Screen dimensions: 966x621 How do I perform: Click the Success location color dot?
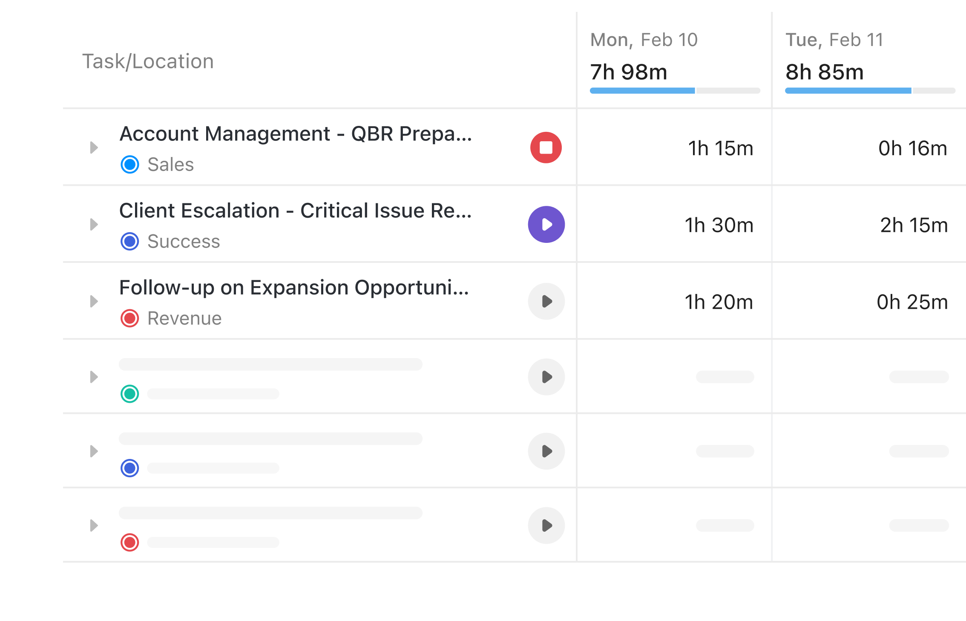point(129,241)
